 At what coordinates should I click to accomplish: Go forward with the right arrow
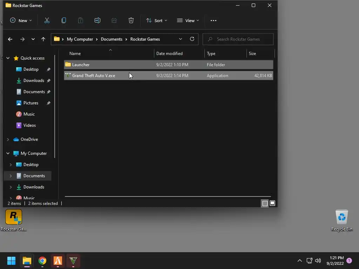[22, 39]
